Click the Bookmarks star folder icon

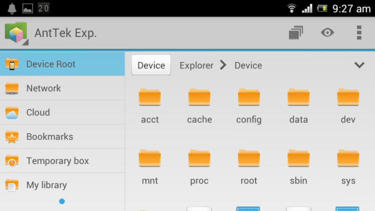coord(11,136)
